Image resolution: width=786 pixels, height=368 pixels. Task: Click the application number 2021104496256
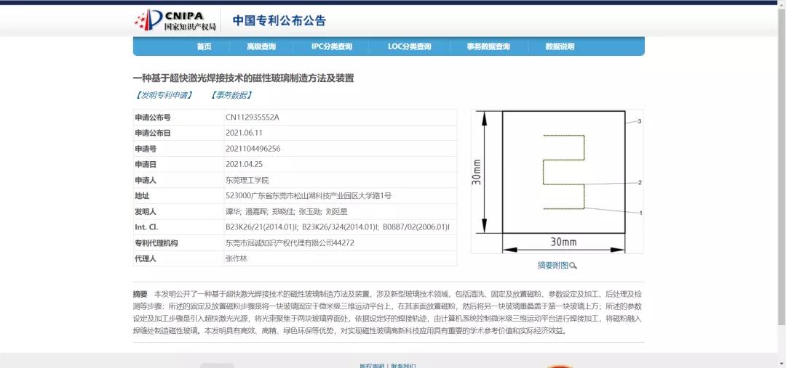point(253,149)
